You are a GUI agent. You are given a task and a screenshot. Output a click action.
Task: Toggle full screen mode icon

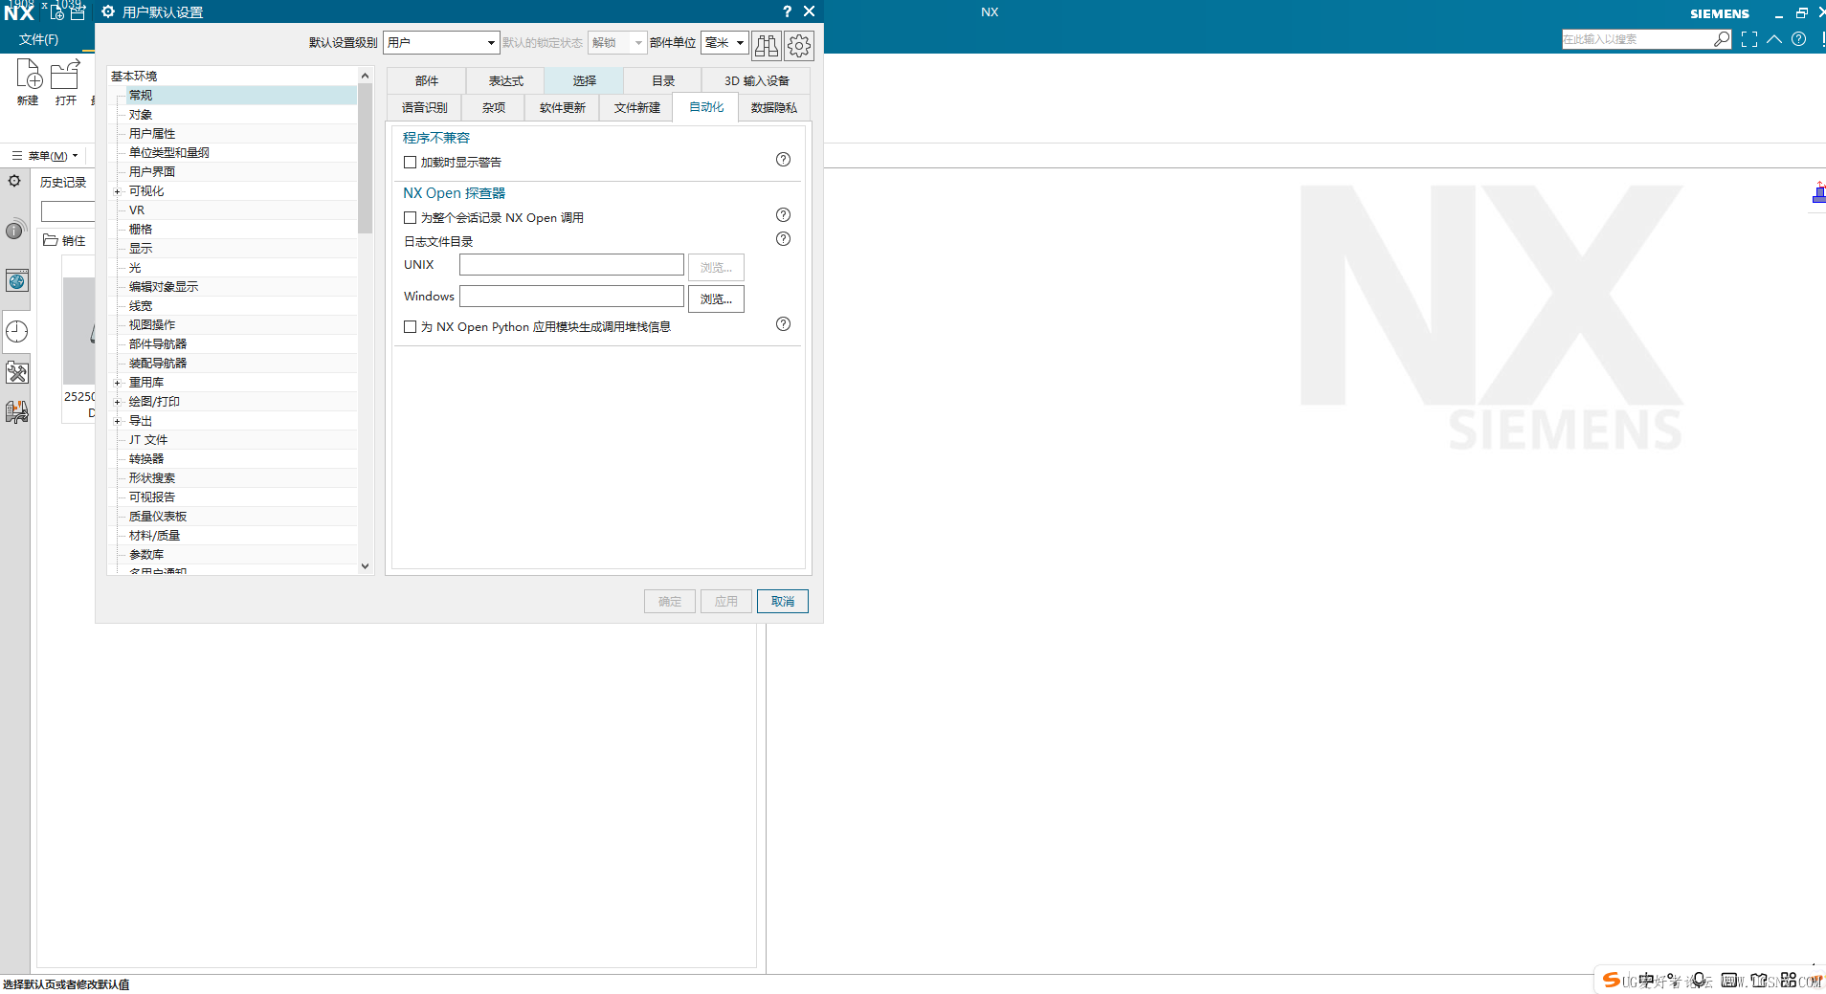[x=1749, y=39]
